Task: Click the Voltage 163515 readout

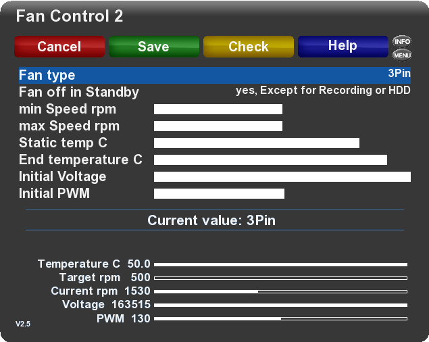Action: coord(106,304)
